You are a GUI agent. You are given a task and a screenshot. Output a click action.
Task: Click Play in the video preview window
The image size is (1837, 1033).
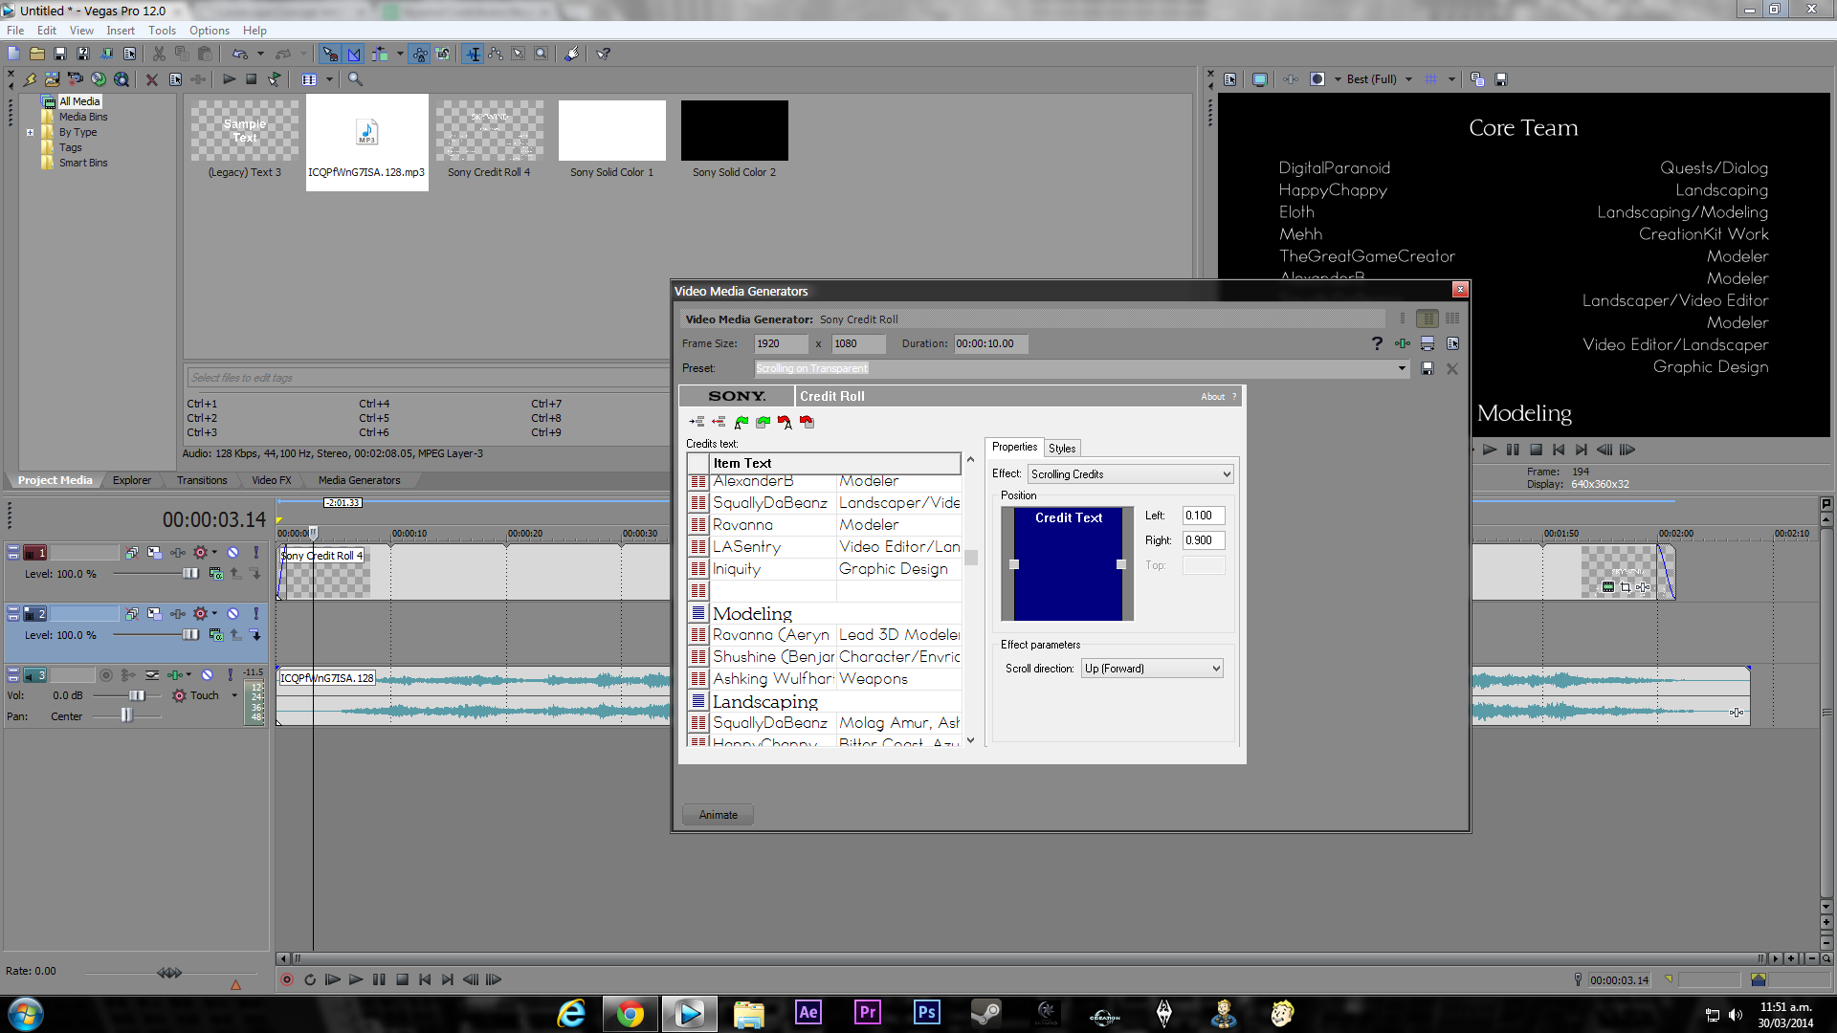point(1490,450)
